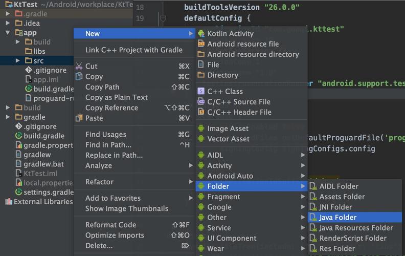
Task: Click the fold marker on line 19
Action: point(163,18)
